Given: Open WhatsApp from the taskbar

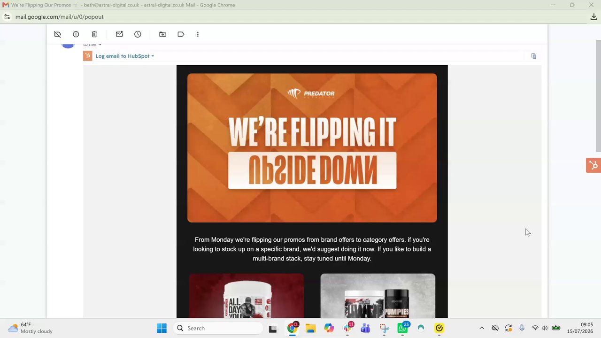Looking at the screenshot, I should pyautogui.click(x=403, y=328).
